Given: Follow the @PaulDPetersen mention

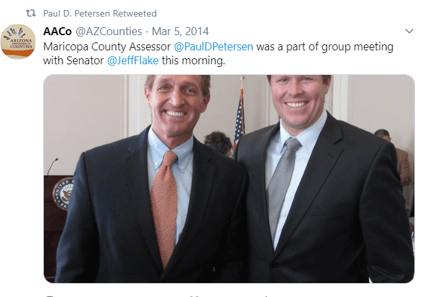Looking at the screenshot, I should (x=213, y=46).
